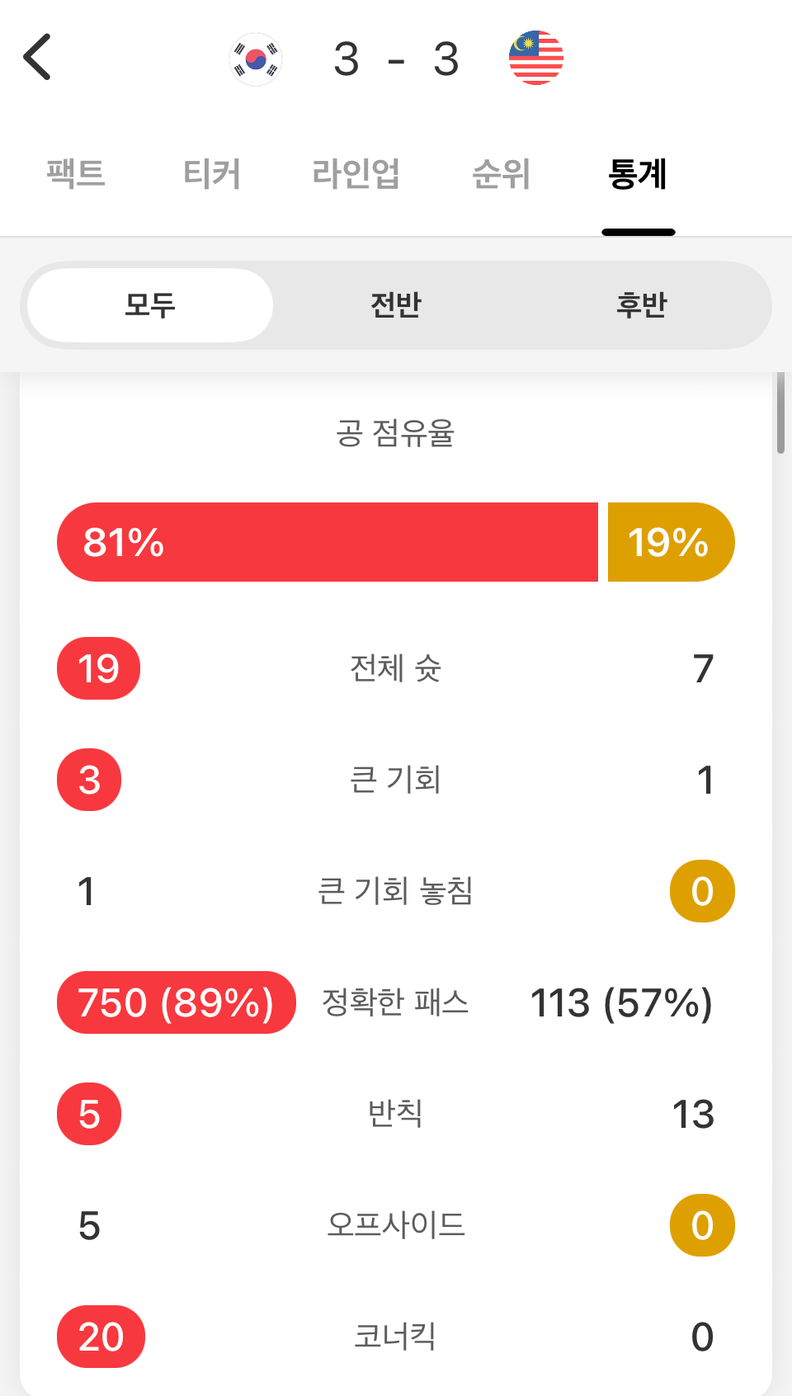792x1396 pixels.
Task: Open the South Korea team flag
Action: click(x=256, y=59)
